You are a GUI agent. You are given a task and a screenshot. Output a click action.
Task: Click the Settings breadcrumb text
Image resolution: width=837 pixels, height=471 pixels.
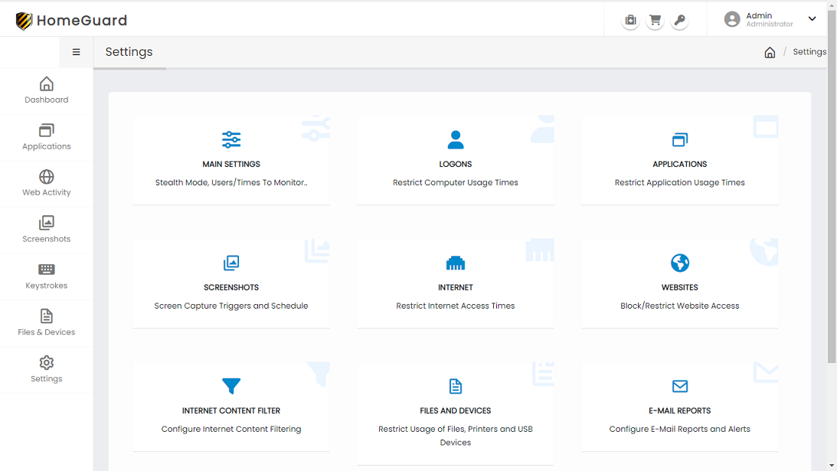pyautogui.click(x=809, y=52)
